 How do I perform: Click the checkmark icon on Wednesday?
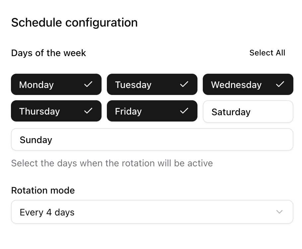[x=280, y=84]
